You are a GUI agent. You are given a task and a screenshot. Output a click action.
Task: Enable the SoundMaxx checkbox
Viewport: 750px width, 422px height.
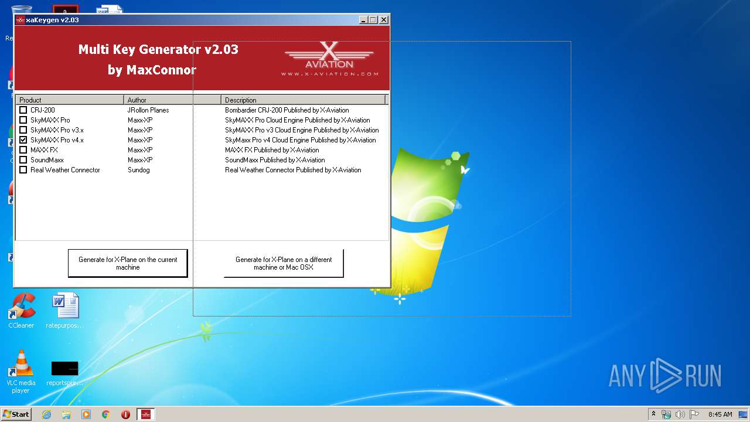click(x=23, y=160)
